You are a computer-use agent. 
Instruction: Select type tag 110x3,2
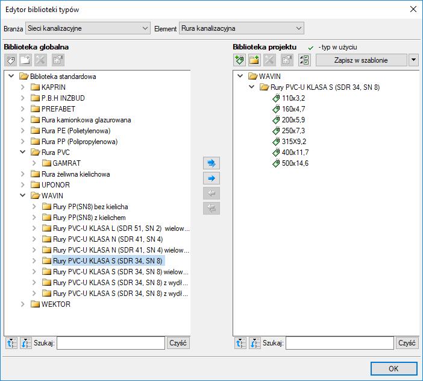point(289,98)
